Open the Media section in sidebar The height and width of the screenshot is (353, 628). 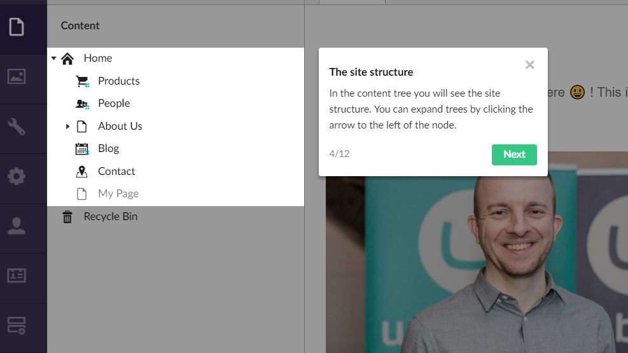click(x=17, y=76)
